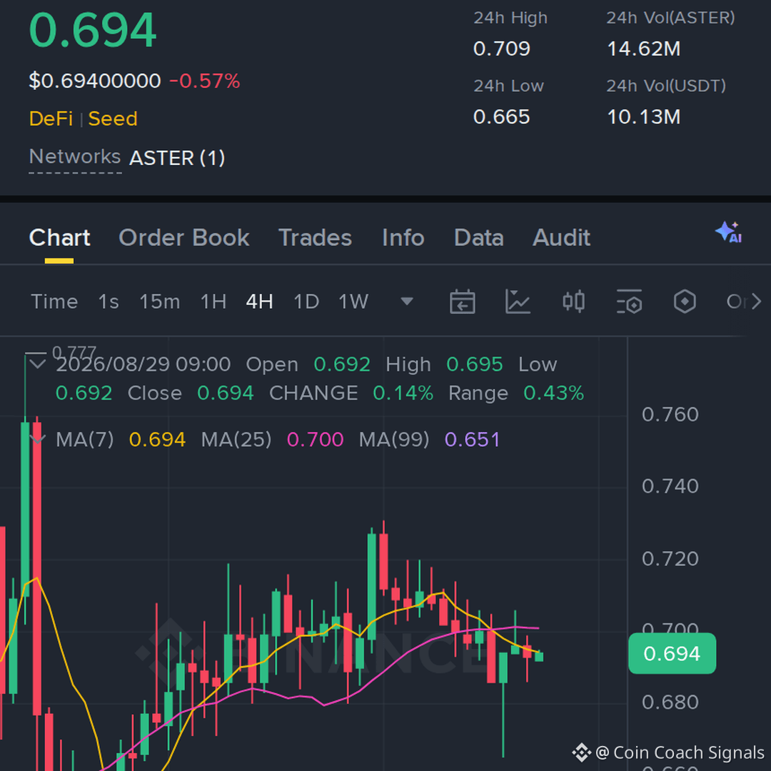771x771 pixels.
Task: Click the DeFi category tag
Action: pyautogui.click(x=51, y=119)
